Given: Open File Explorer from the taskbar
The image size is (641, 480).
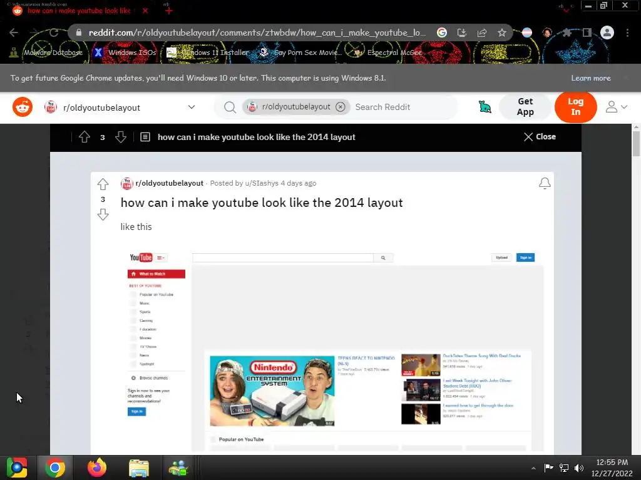Looking at the screenshot, I should [139, 467].
